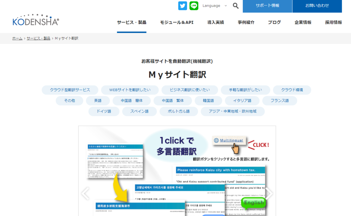Select the サービス・製品 menu item
Screen dimensions: 351x216
(x=131, y=22)
